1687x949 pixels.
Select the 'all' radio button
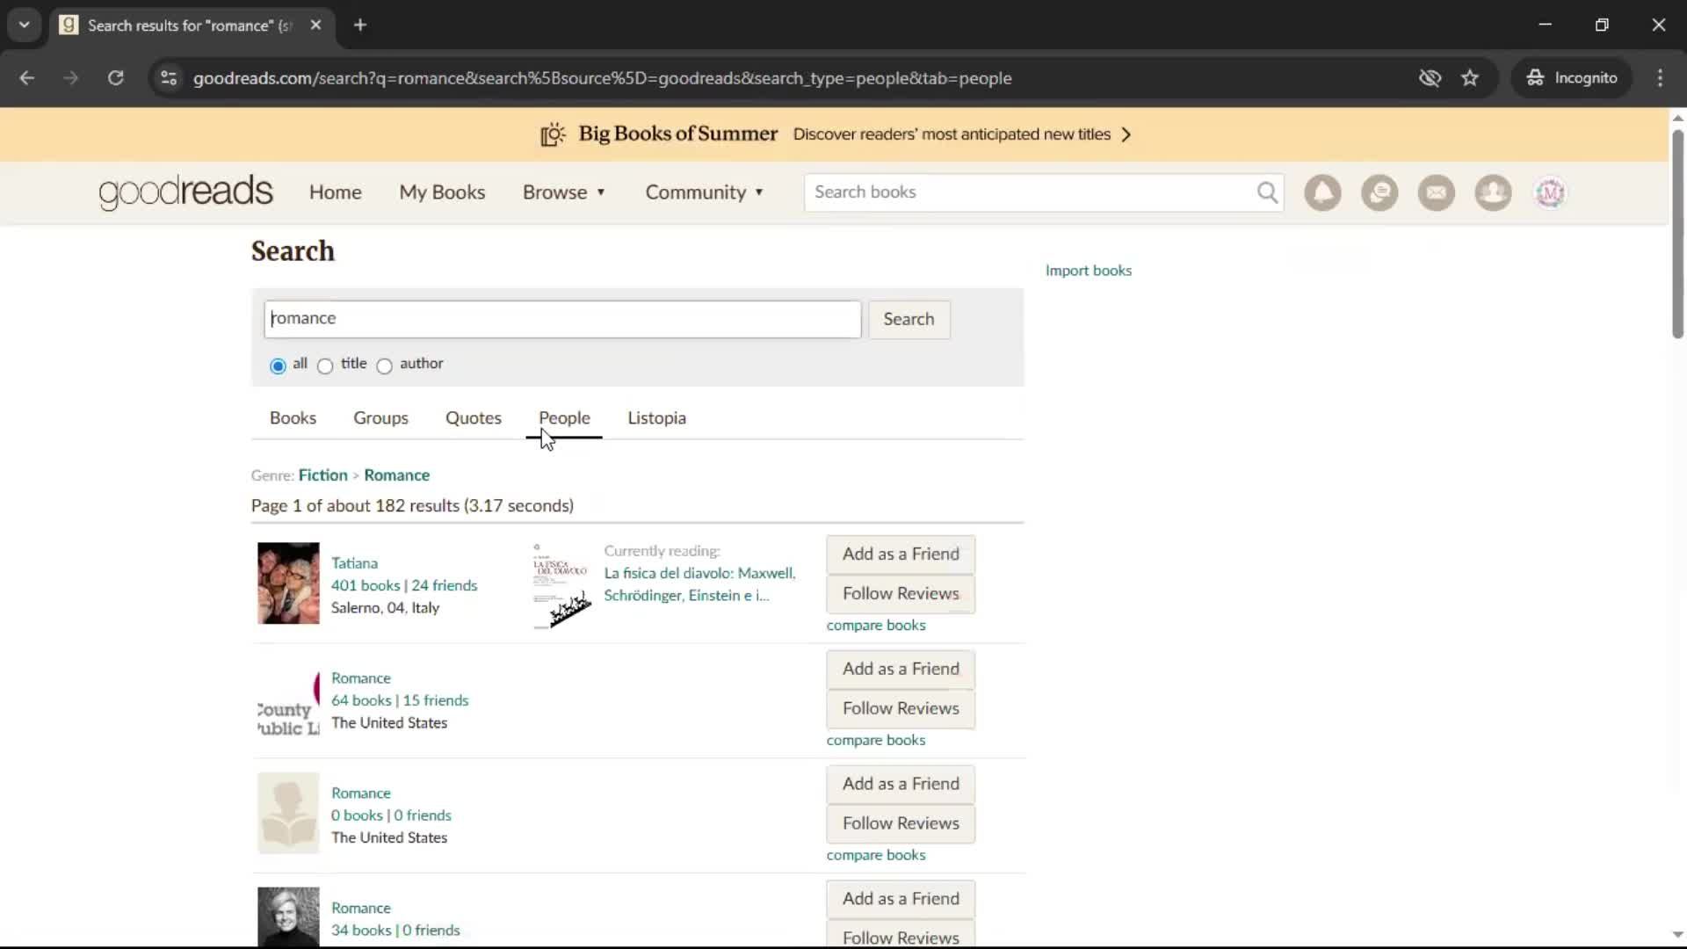[278, 366]
